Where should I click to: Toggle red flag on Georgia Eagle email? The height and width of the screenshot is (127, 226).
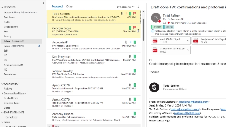(x=135, y=28)
